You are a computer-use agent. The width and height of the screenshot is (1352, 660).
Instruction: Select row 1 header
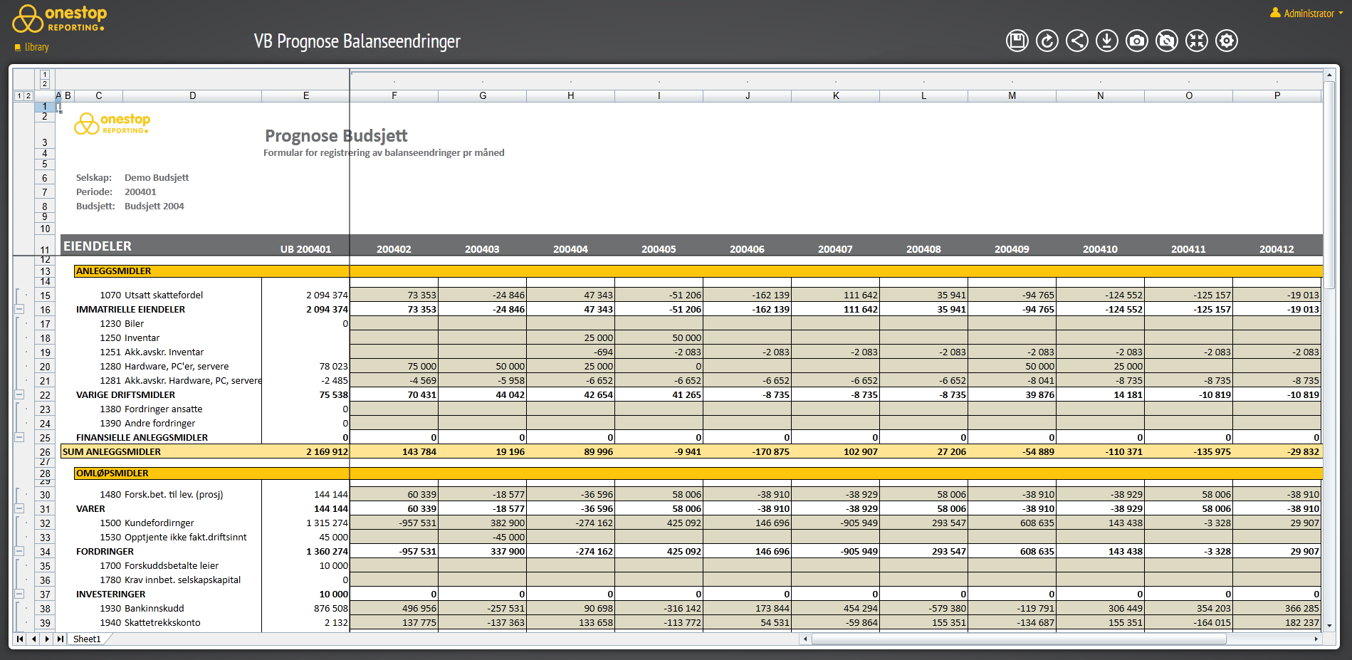pyautogui.click(x=45, y=106)
